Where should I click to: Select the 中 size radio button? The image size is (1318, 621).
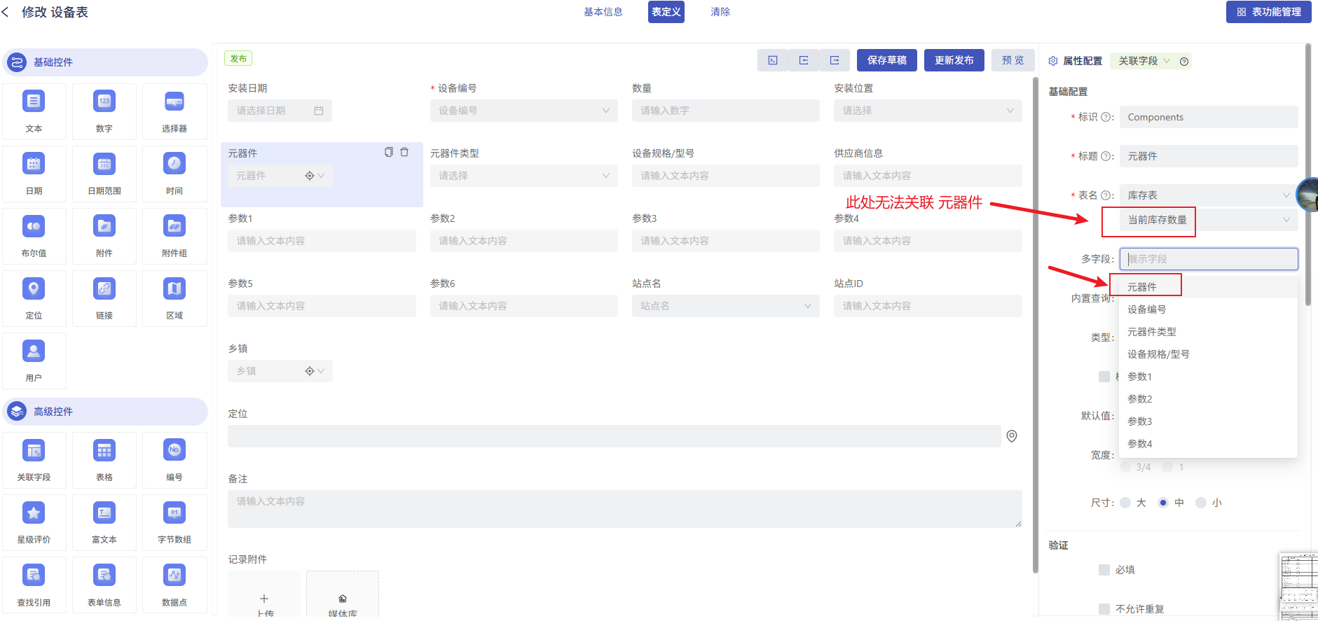point(1163,503)
